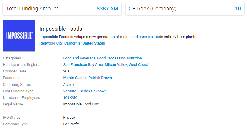Select the Food and Beverage category
The image size is (247, 128).
pos(79,58)
